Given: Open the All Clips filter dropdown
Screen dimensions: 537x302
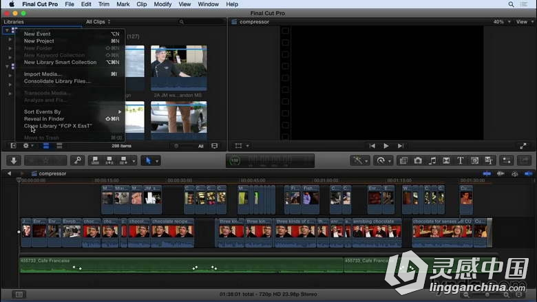Looking at the screenshot, I should [x=98, y=21].
